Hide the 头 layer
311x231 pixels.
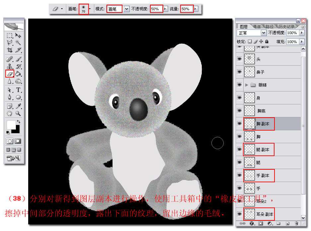click(240, 59)
